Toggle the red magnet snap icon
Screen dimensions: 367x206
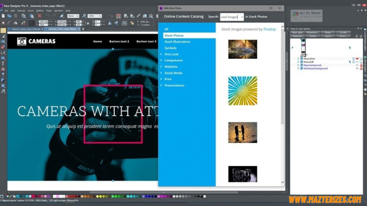(118, 16)
